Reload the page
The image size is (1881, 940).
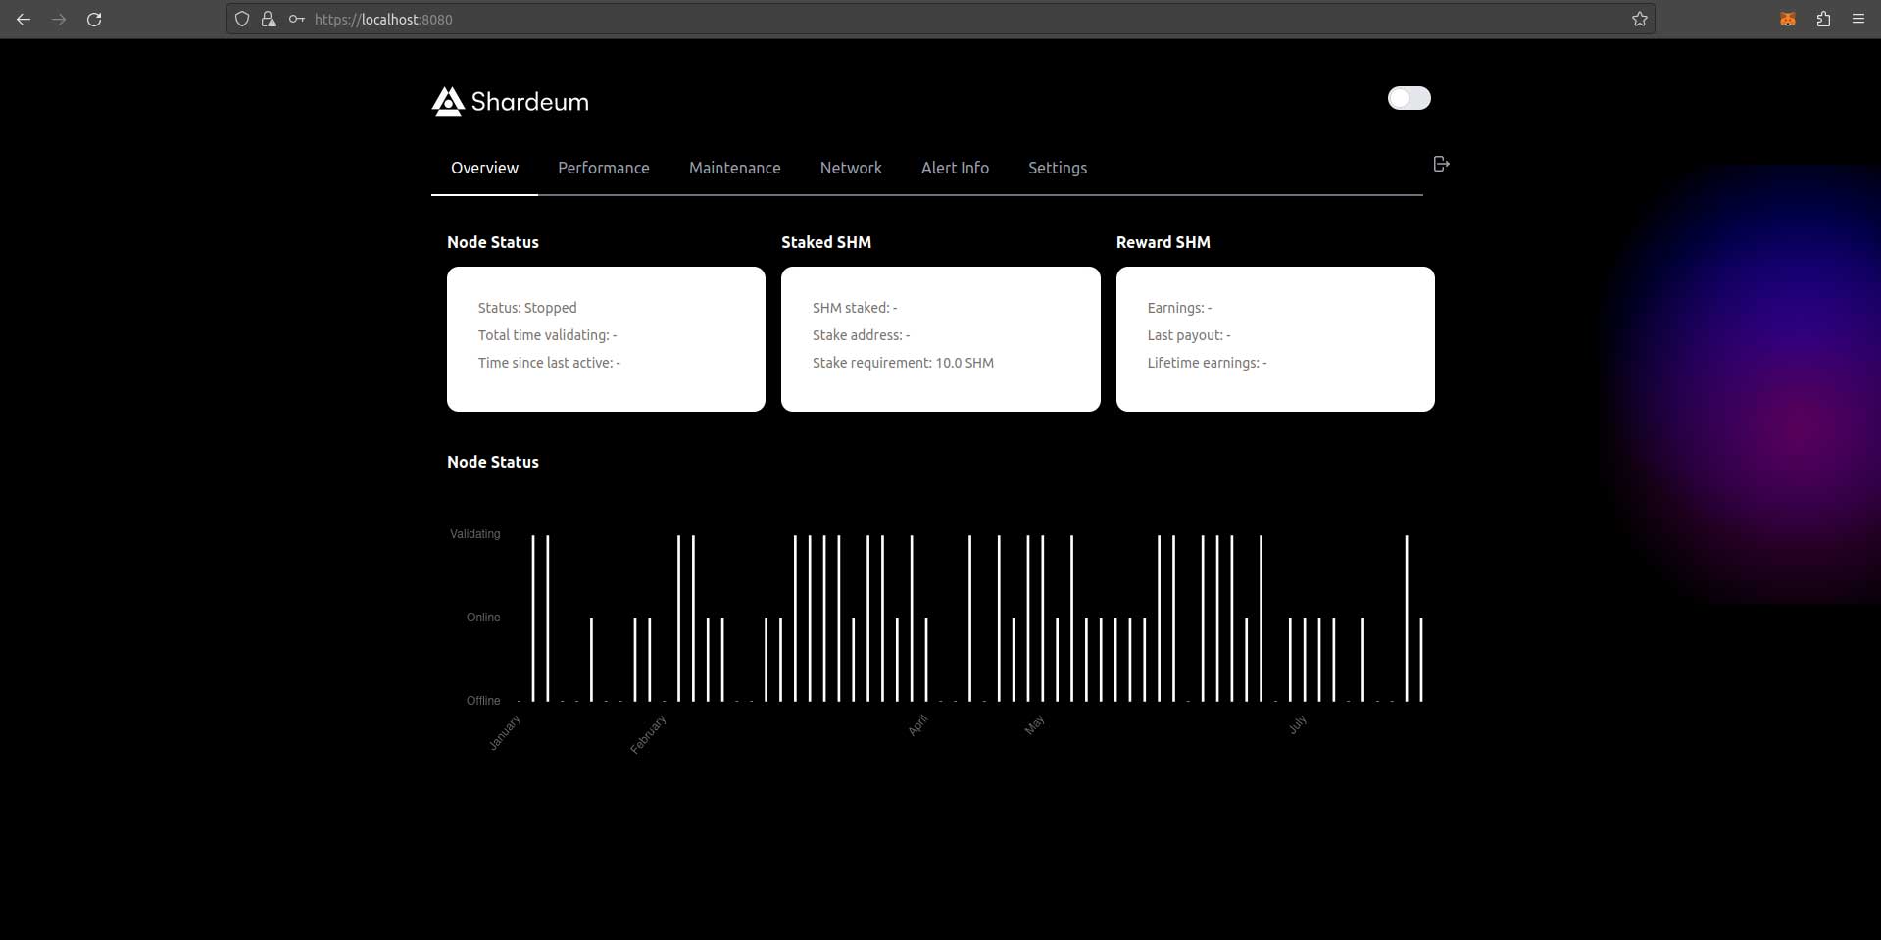94,19
